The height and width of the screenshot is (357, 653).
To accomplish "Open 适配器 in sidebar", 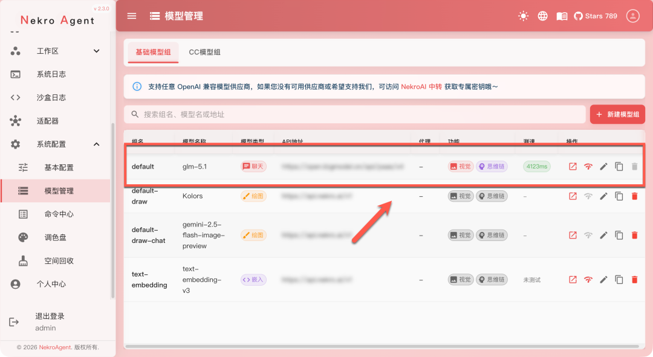I will pyautogui.click(x=56, y=121).
